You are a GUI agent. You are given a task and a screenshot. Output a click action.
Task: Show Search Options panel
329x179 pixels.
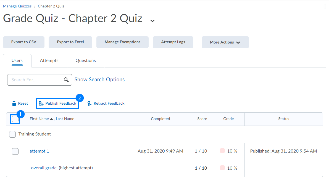(x=99, y=80)
